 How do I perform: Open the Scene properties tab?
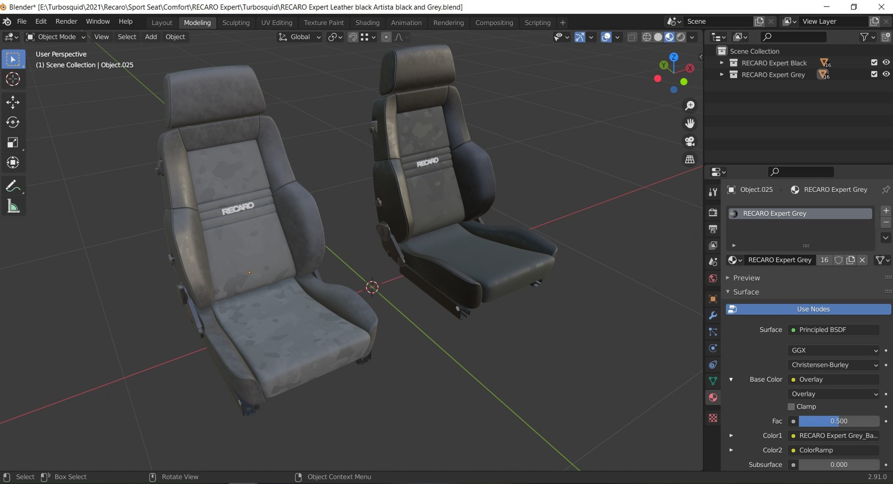tap(713, 262)
